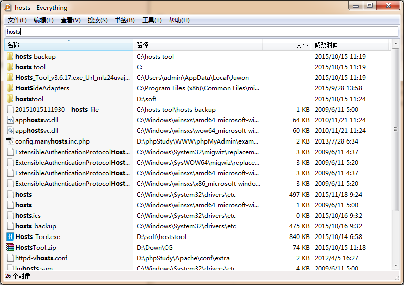Click path 'D:\phpStudy\Apache\conf\extra'
Image resolution: width=404 pixels, height=285 pixels.
coord(183,258)
